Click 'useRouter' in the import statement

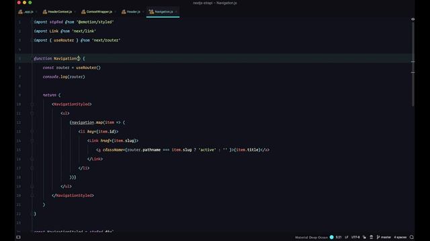click(64, 40)
